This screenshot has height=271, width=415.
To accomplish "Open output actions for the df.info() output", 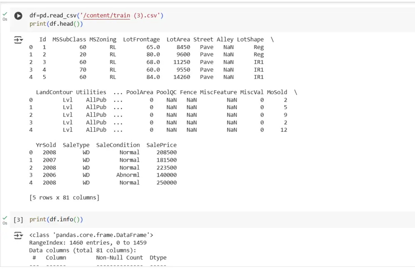I will [18, 235].
